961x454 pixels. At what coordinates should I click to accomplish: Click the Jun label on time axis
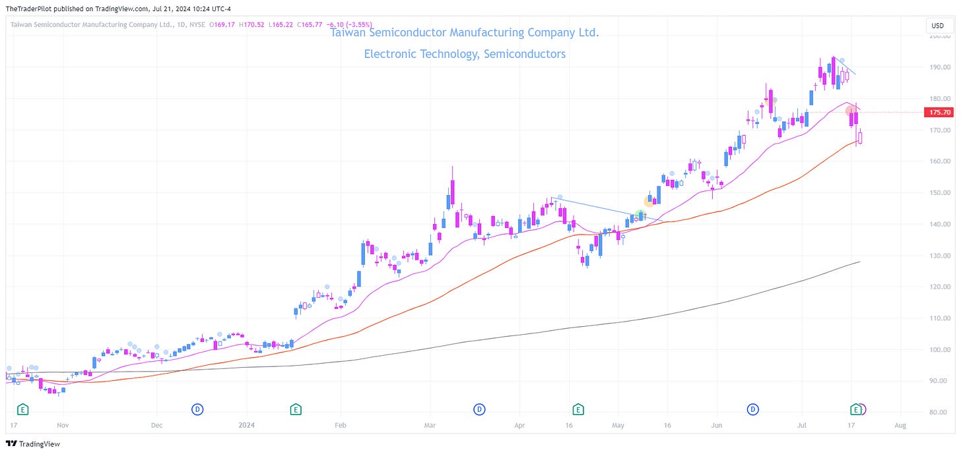click(716, 426)
